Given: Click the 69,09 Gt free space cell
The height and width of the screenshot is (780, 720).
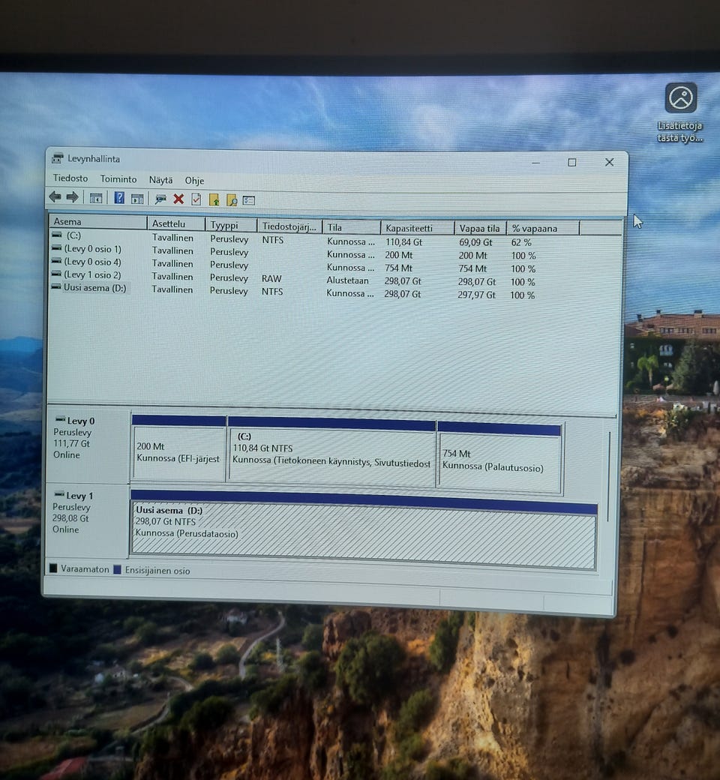Looking at the screenshot, I should (475, 243).
